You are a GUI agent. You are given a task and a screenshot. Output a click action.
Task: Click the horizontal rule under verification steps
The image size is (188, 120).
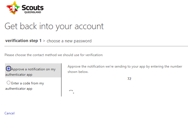point(96,46)
